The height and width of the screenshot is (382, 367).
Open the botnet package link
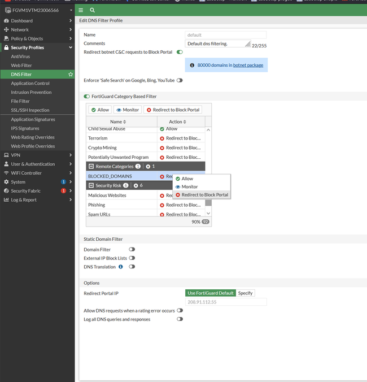click(x=248, y=66)
